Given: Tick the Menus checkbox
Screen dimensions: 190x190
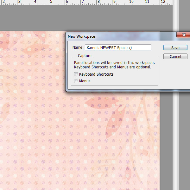Looking at the screenshot, I should coord(76,81).
